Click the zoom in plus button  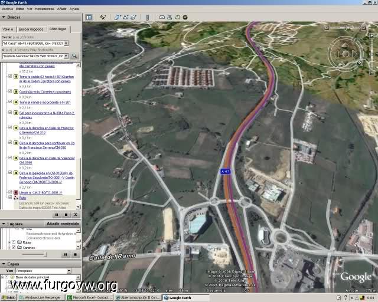tap(372, 36)
